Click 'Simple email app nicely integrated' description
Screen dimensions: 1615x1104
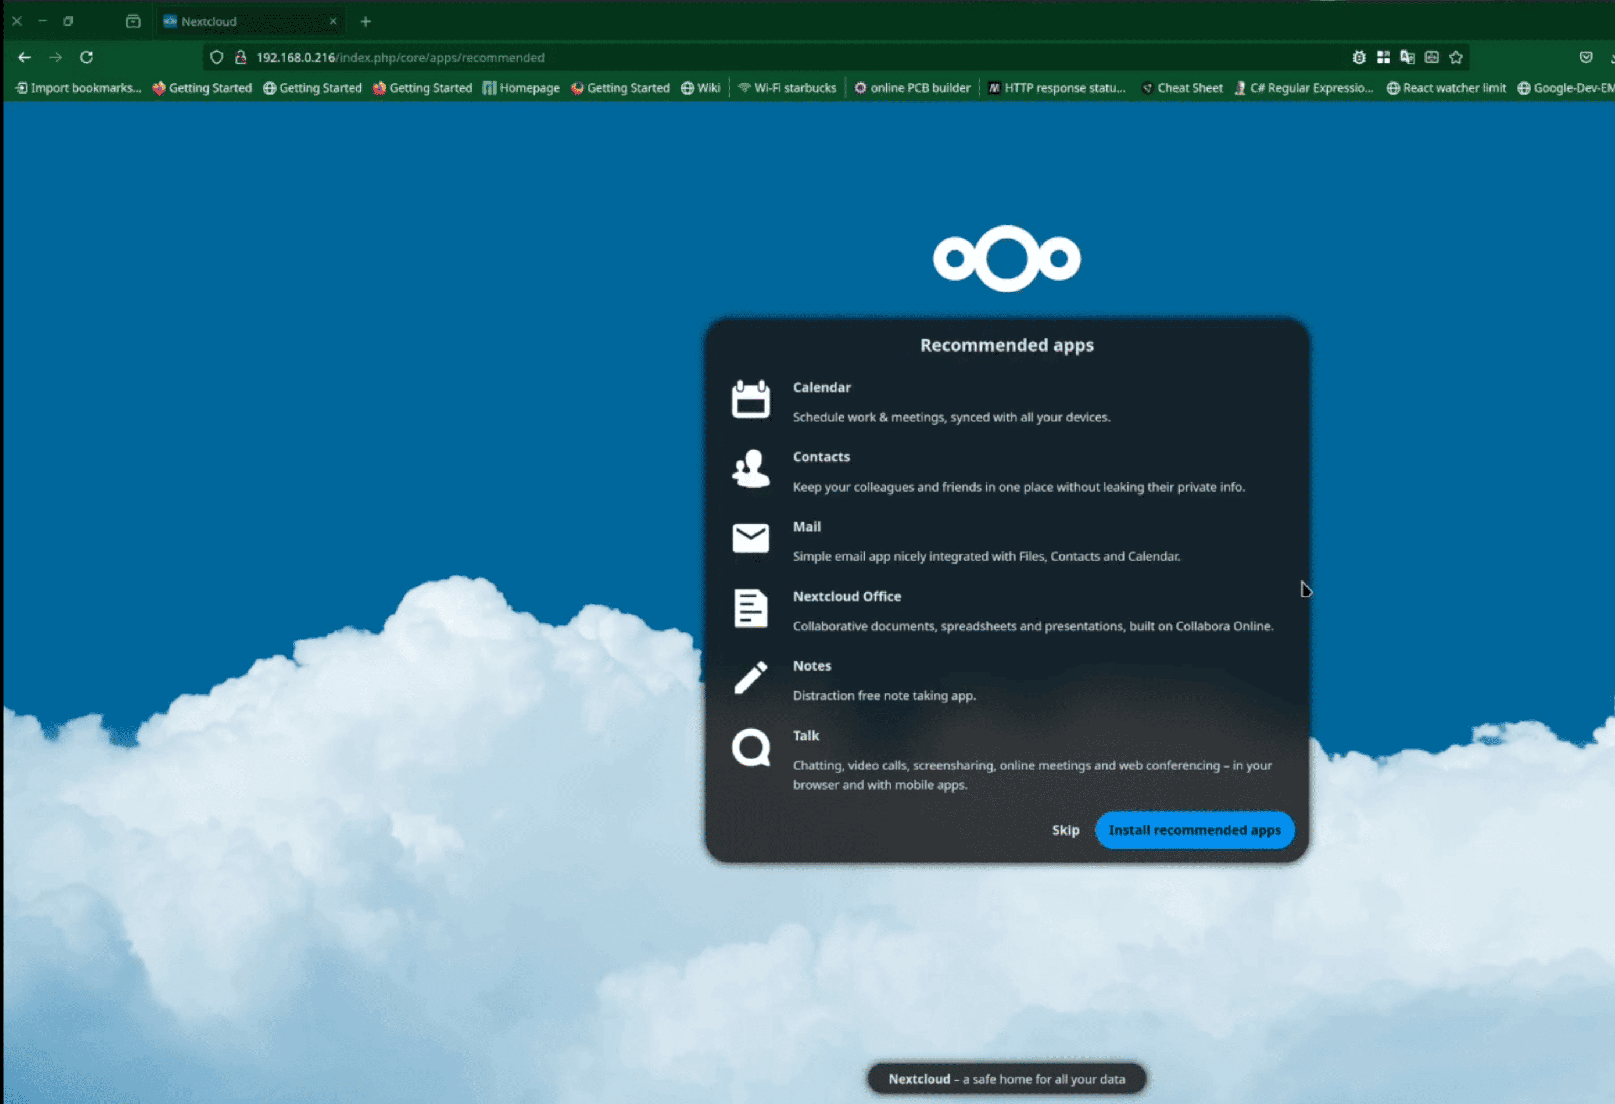coord(986,557)
